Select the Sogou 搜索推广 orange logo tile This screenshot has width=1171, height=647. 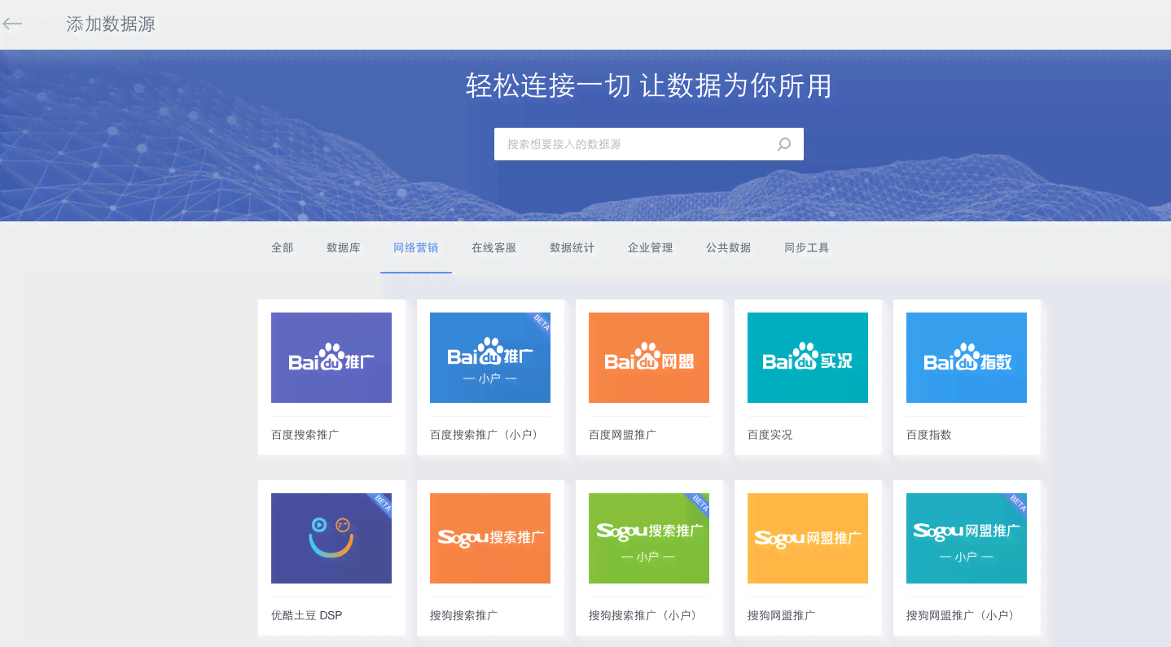pyautogui.click(x=490, y=538)
